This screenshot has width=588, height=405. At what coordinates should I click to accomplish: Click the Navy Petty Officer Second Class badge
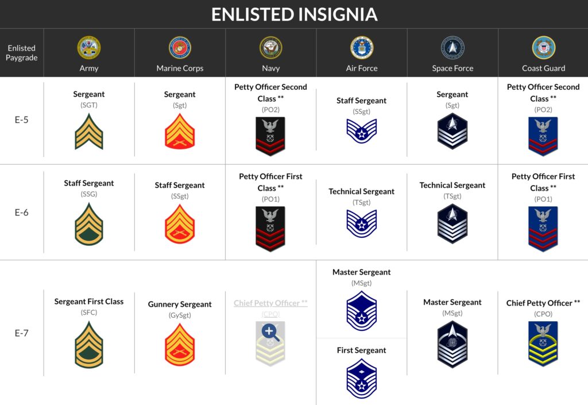point(270,136)
